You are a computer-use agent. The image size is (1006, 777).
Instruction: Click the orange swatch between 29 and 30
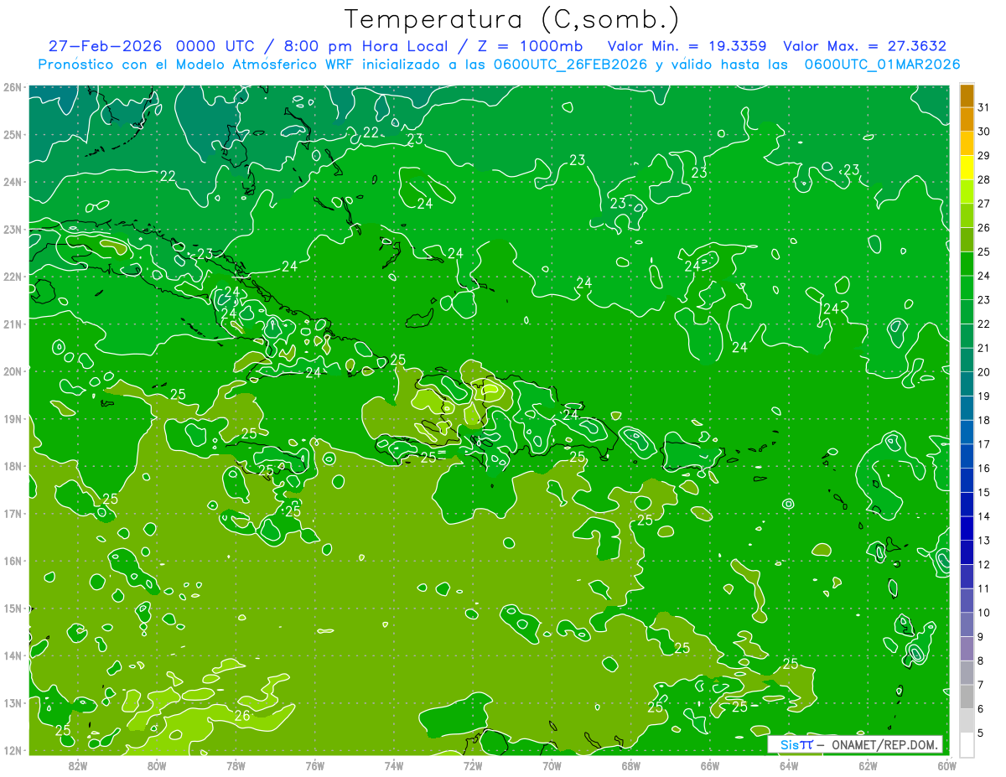click(x=967, y=143)
